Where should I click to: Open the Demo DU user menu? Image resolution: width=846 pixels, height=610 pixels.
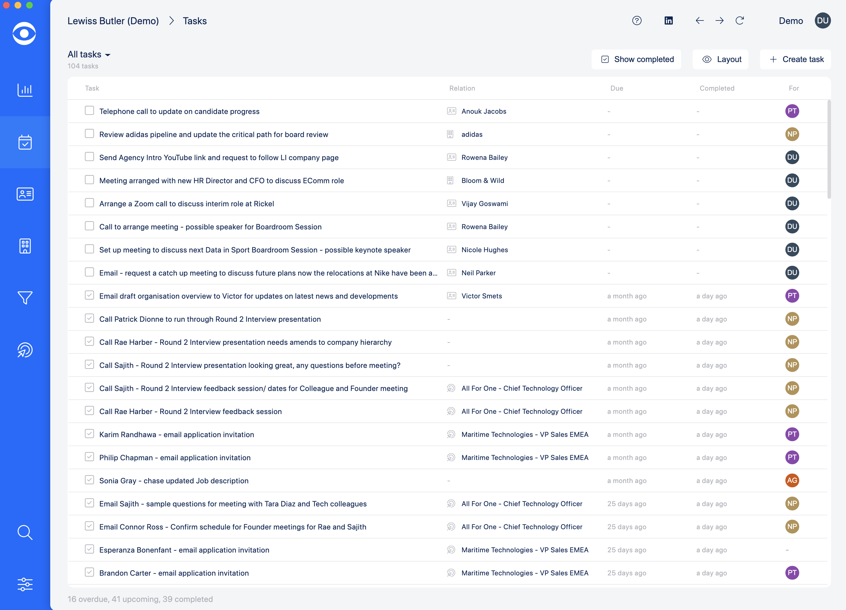(822, 20)
